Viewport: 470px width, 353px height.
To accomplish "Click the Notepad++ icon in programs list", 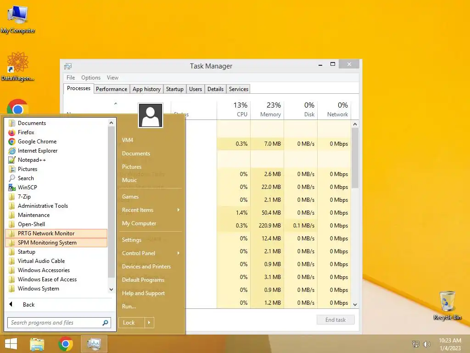I will tap(11, 160).
